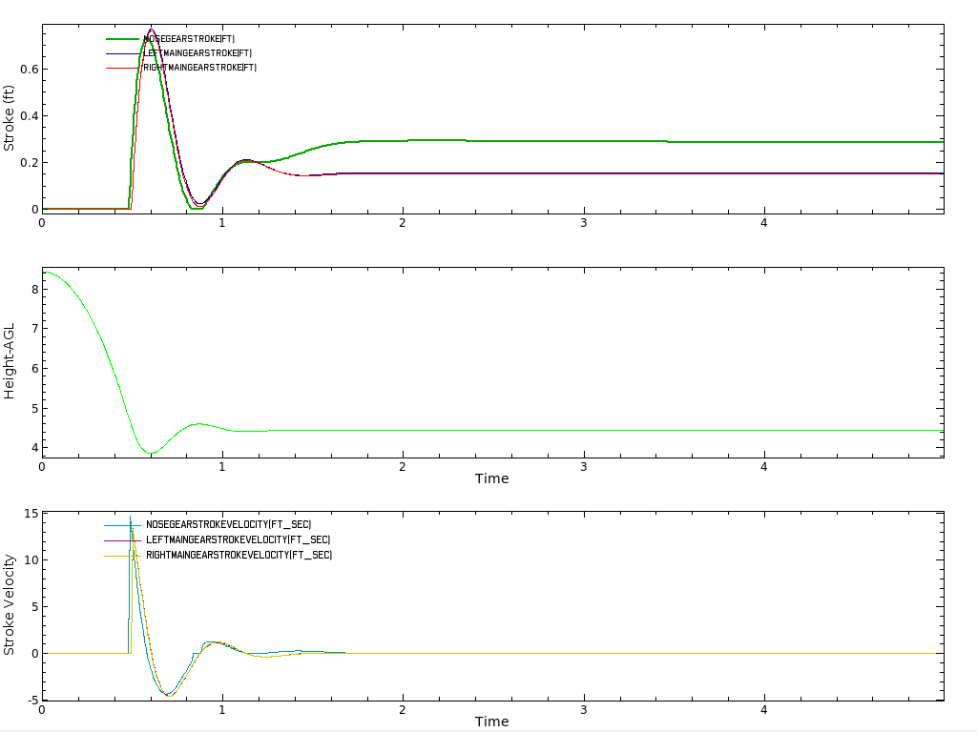
Task: Click the lowest dip of the stroke velocity curve
Action: [168, 696]
